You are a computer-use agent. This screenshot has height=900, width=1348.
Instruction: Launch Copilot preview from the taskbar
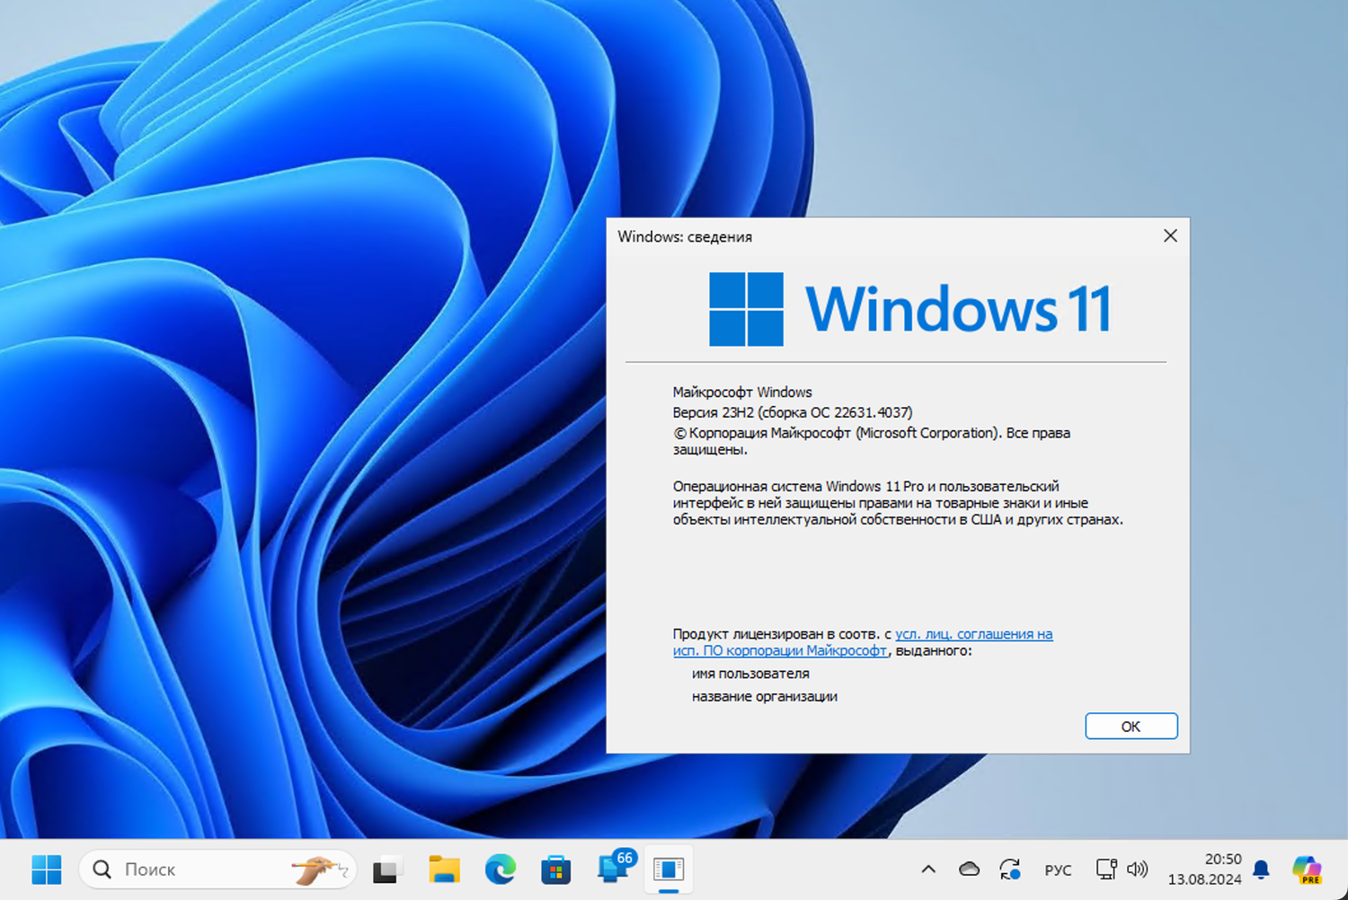pos(1308,869)
